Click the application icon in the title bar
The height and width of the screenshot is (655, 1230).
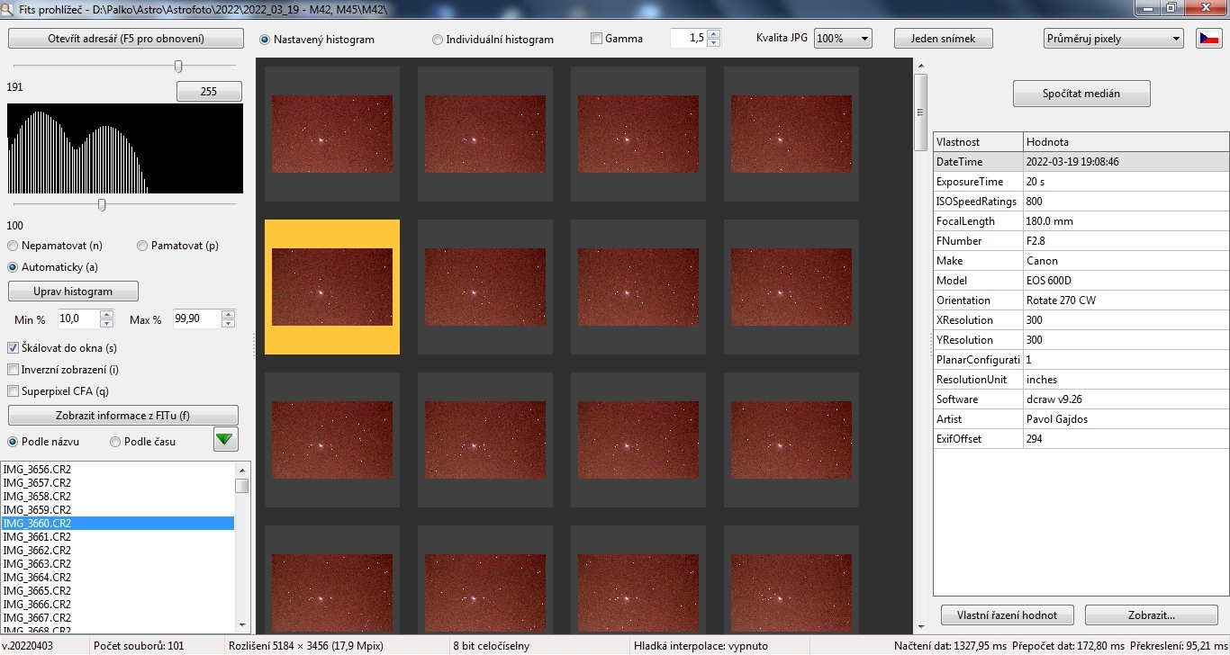point(9,7)
